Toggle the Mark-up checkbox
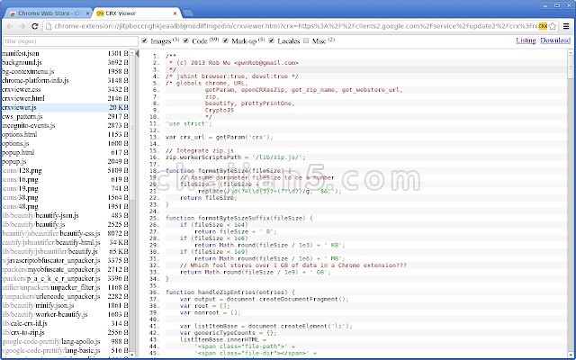Screen dimensions: 576x360 [226, 40]
